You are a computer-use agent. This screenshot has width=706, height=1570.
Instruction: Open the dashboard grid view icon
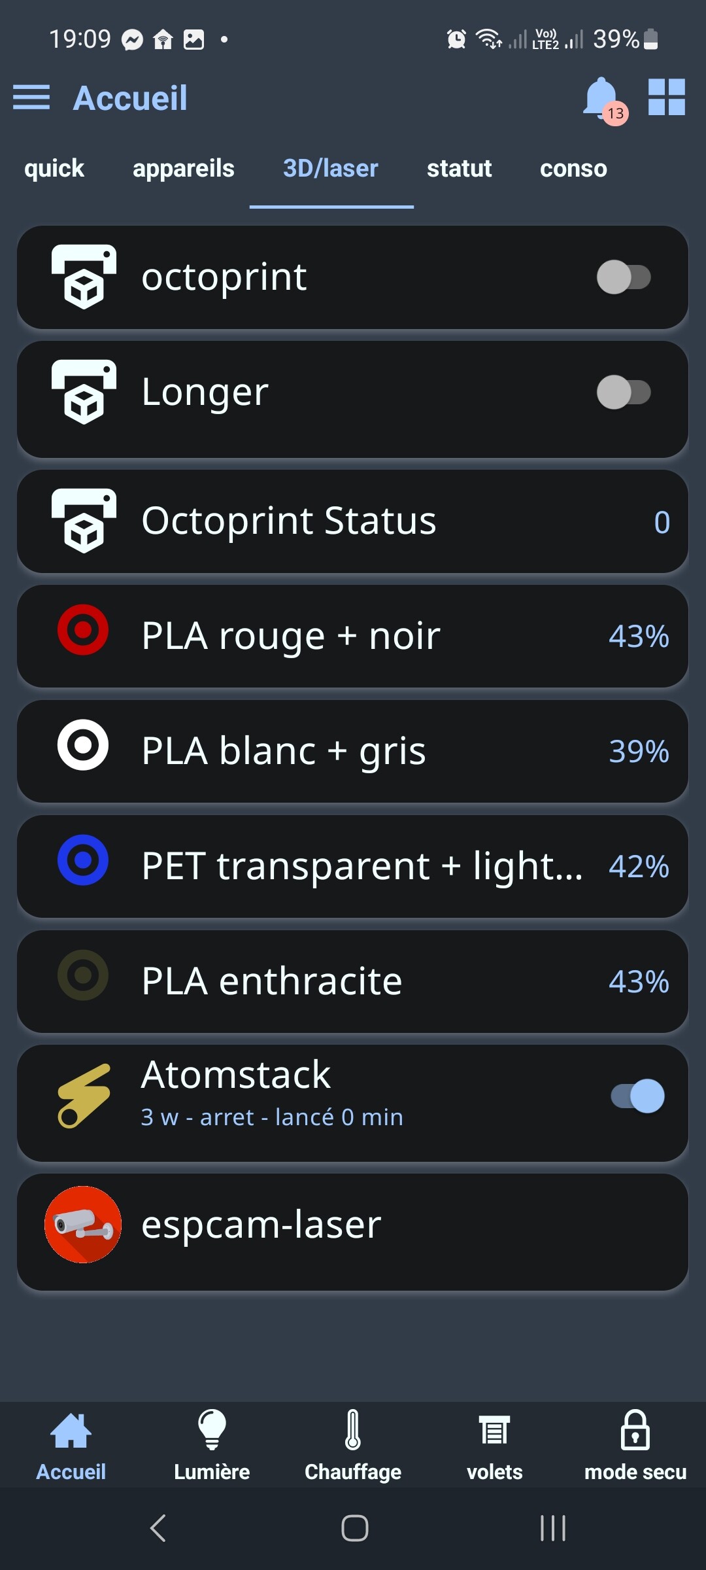coord(666,97)
